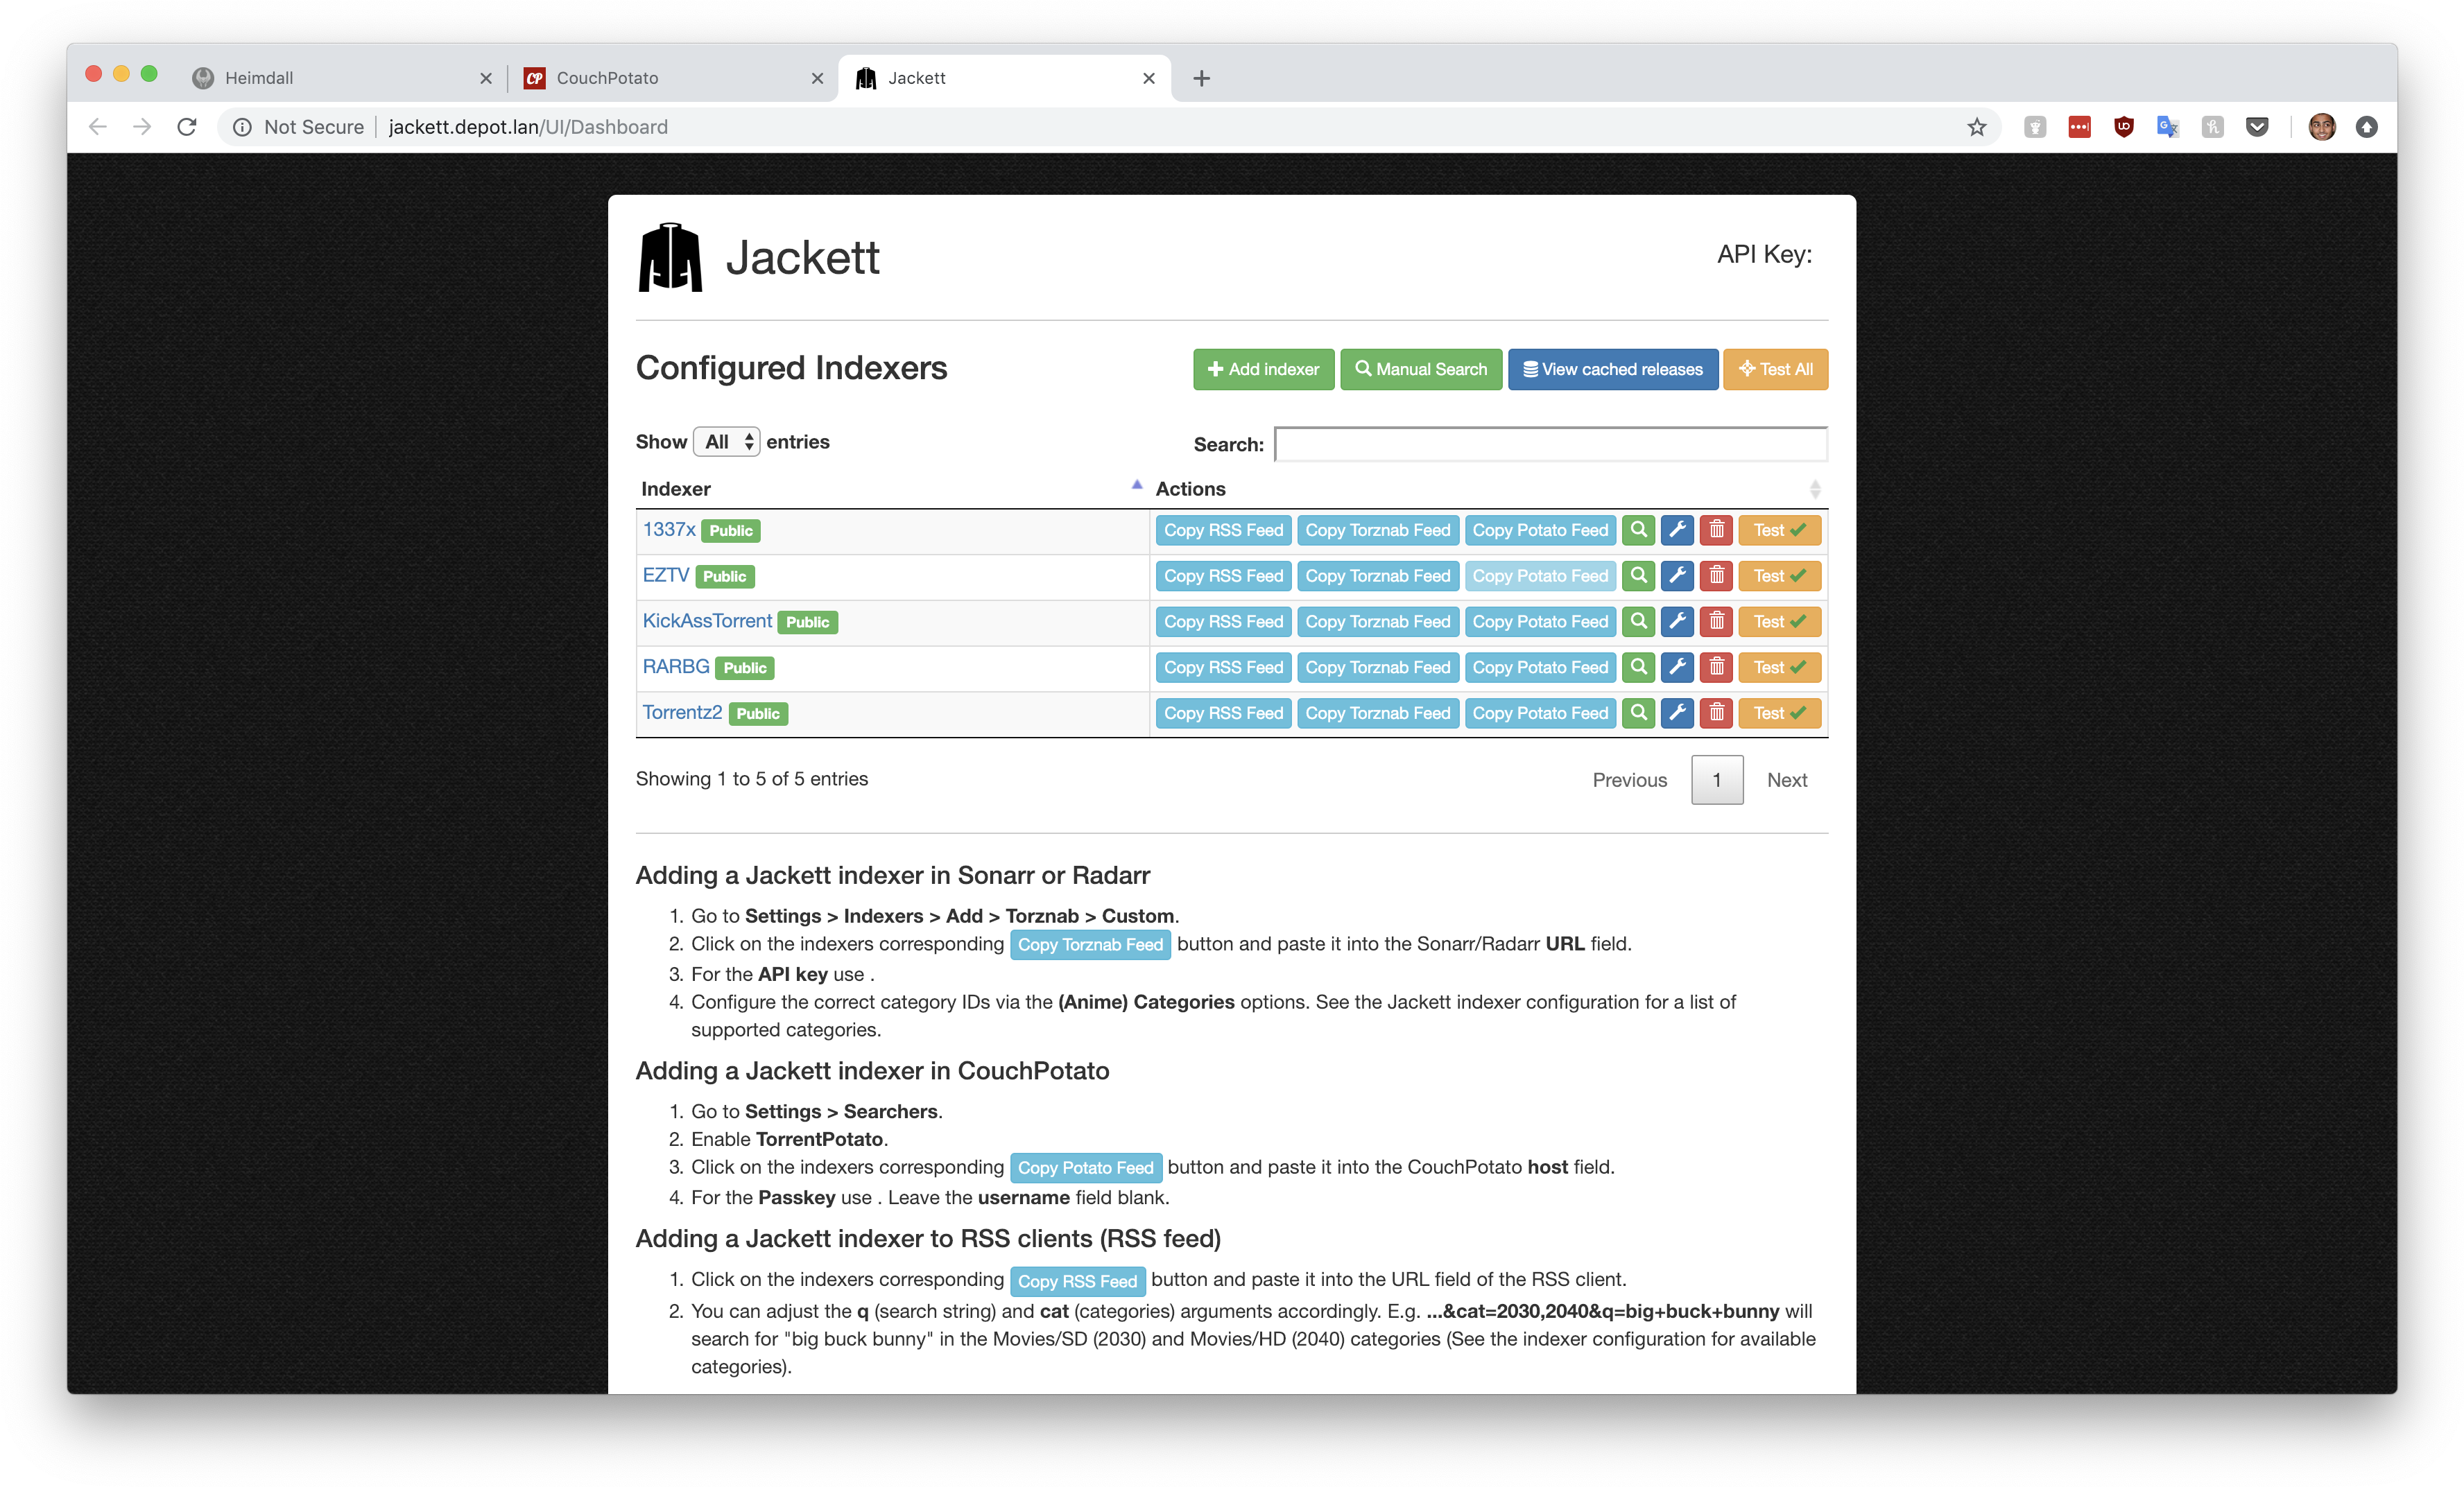The image size is (2464, 1487).
Task: Open the KickAssTorrent indexer link
Action: point(707,622)
